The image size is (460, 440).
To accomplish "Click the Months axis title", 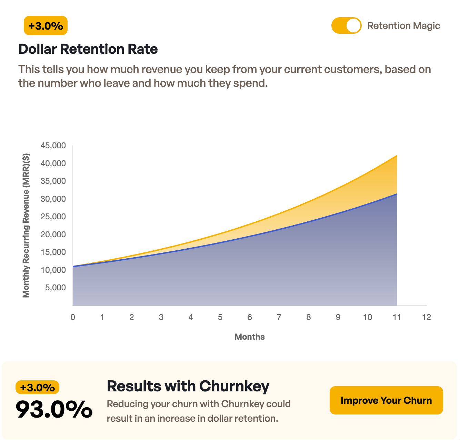I will click(x=250, y=337).
